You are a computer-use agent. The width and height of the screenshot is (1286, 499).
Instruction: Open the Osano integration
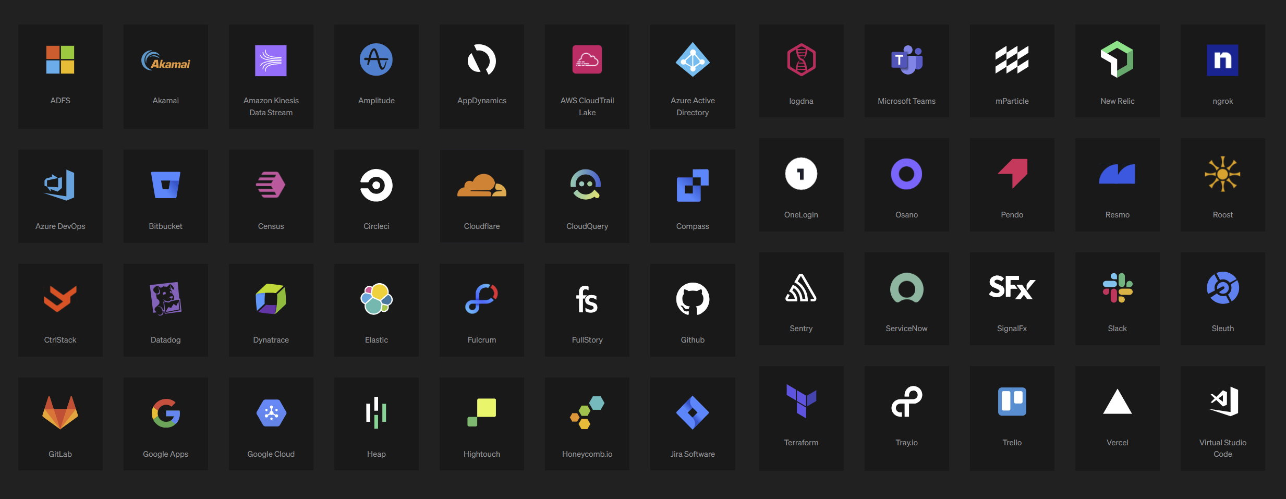click(x=907, y=185)
